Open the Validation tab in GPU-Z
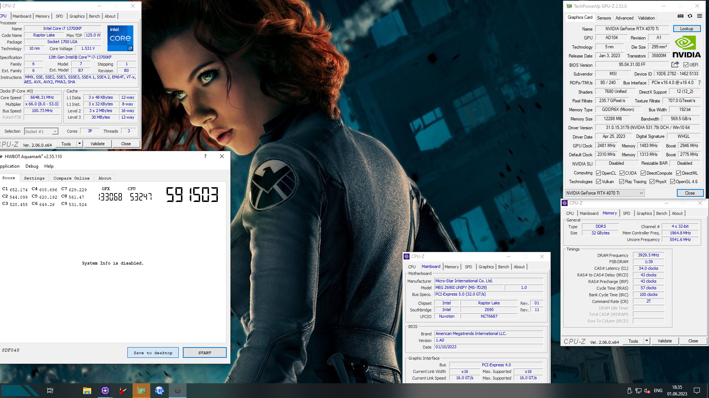The height and width of the screenshot is (398, 709). click(x=646, y=18)
